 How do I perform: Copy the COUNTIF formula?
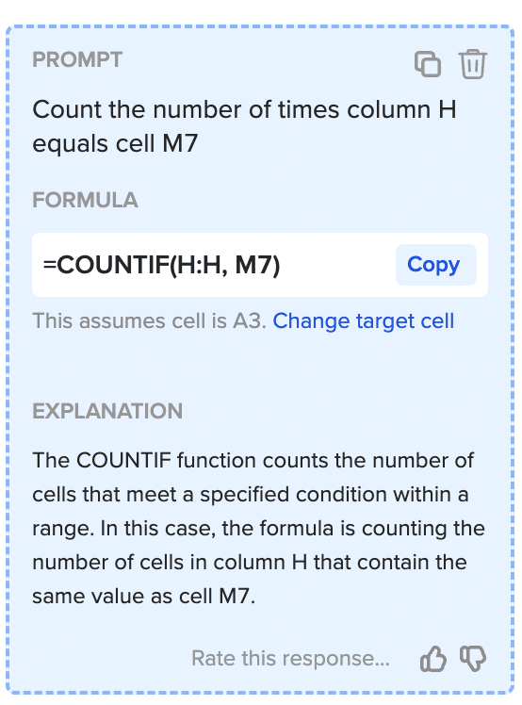435,265
